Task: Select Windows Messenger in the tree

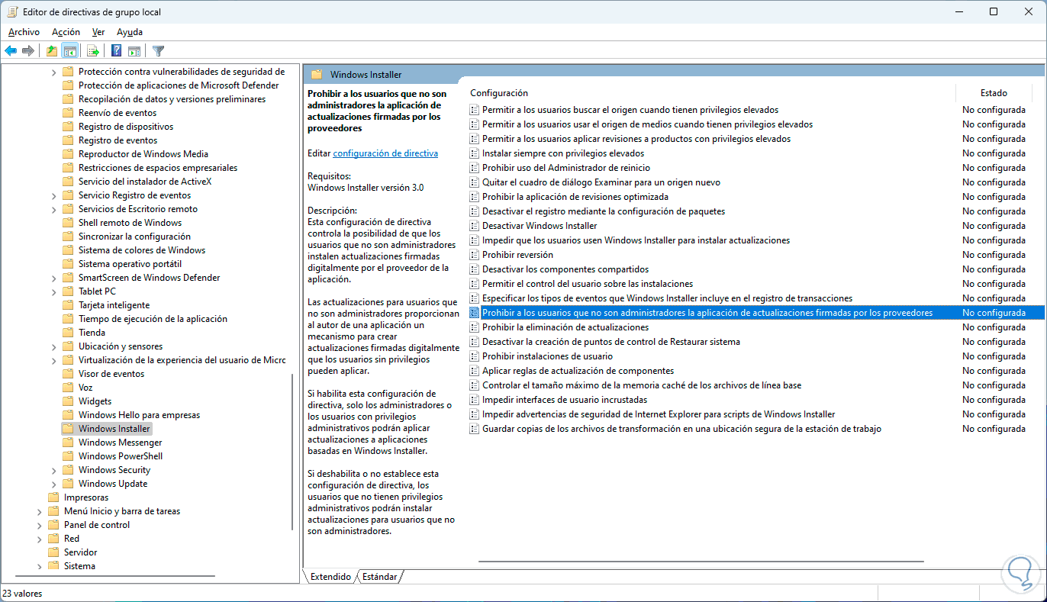Action: click(120, 443)
